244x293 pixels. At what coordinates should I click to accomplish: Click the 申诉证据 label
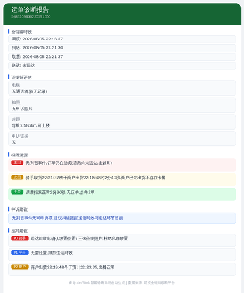click(x=20, y=136)
